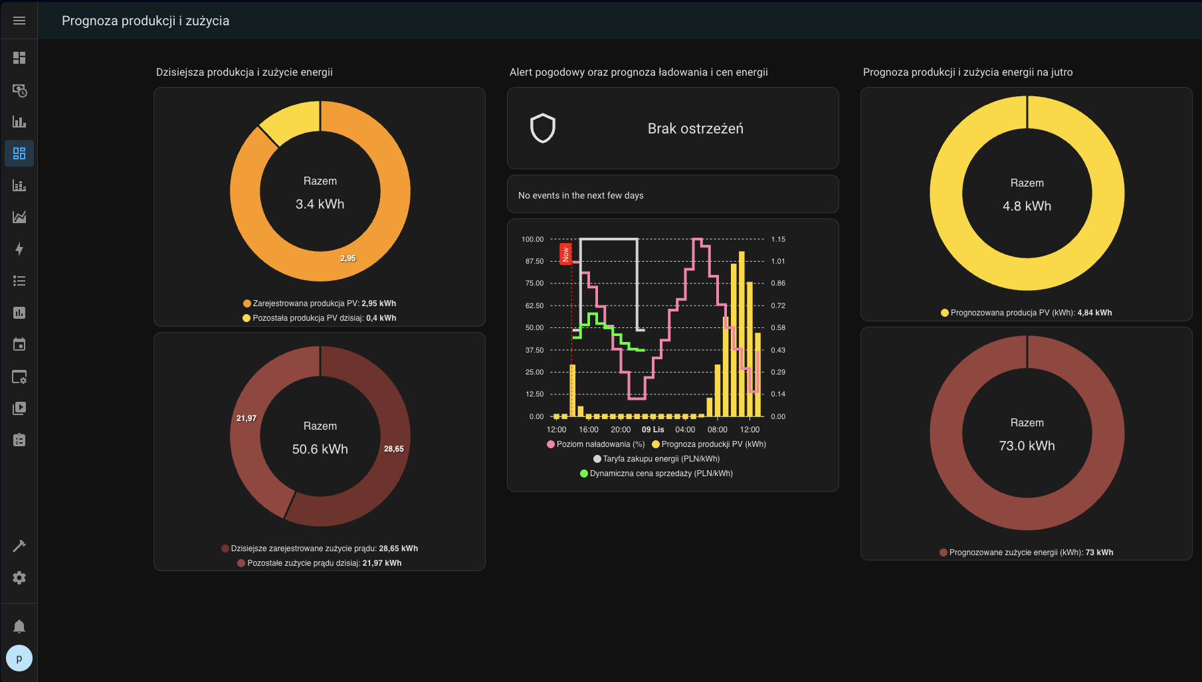Open the History line chart sidebar item
The image size is (1202, 682).
[x=19, y=217]
